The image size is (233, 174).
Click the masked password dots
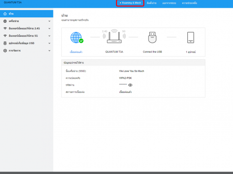click(123, 84)
